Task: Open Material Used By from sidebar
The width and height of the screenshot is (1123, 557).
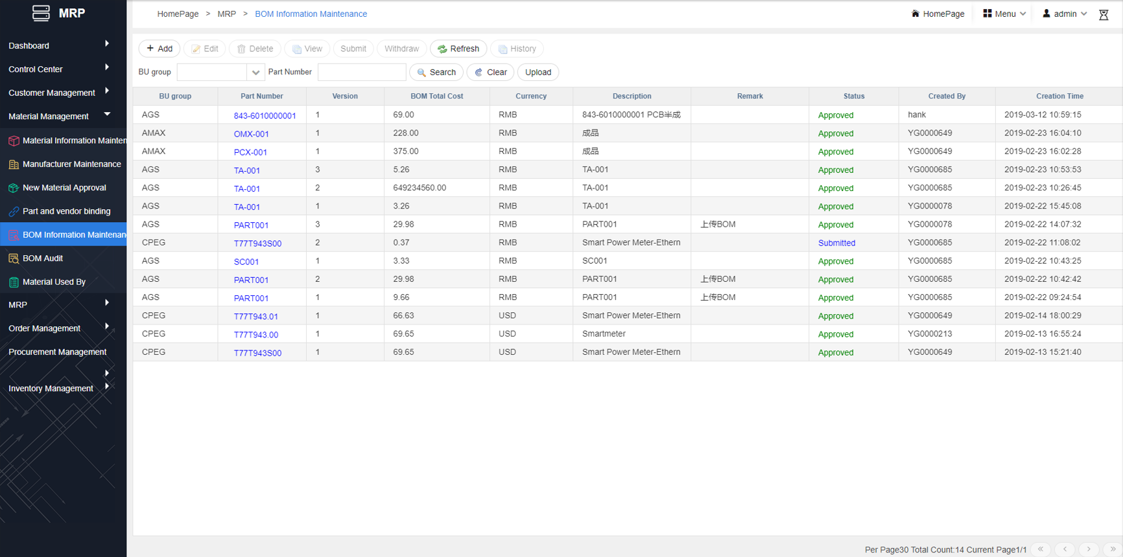Action: pos(54,282)
